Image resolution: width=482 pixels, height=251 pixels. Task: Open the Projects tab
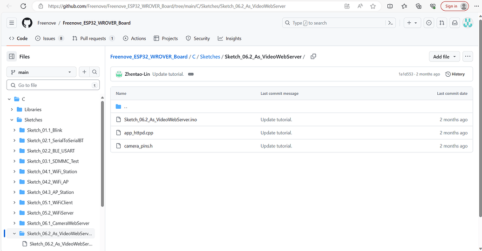click(166, 39)
